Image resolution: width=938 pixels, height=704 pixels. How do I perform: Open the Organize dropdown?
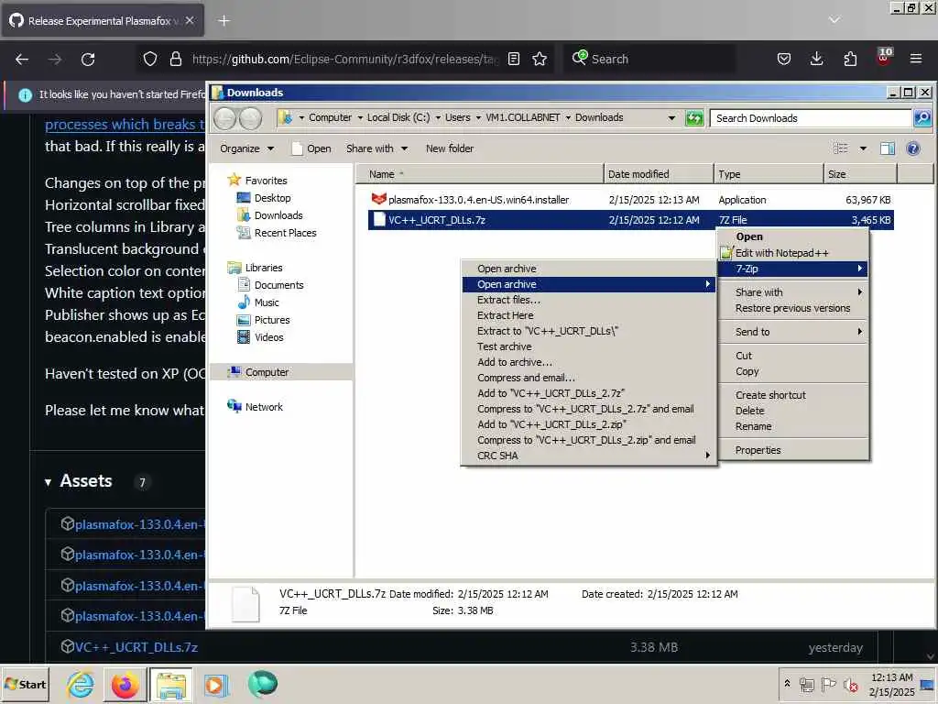pyautogui.click(x=246, y=148)
